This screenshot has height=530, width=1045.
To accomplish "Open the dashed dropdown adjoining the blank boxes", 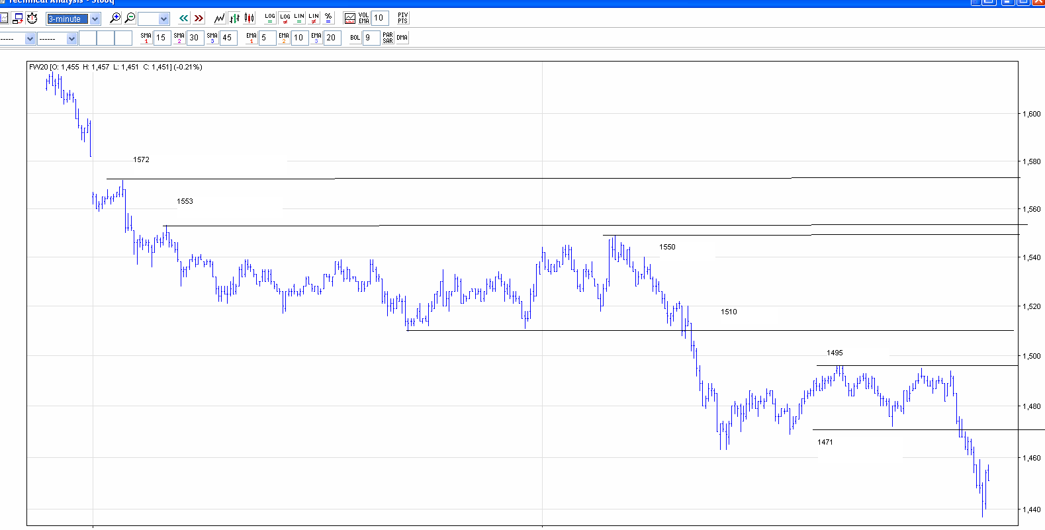I will pos(58,38).
